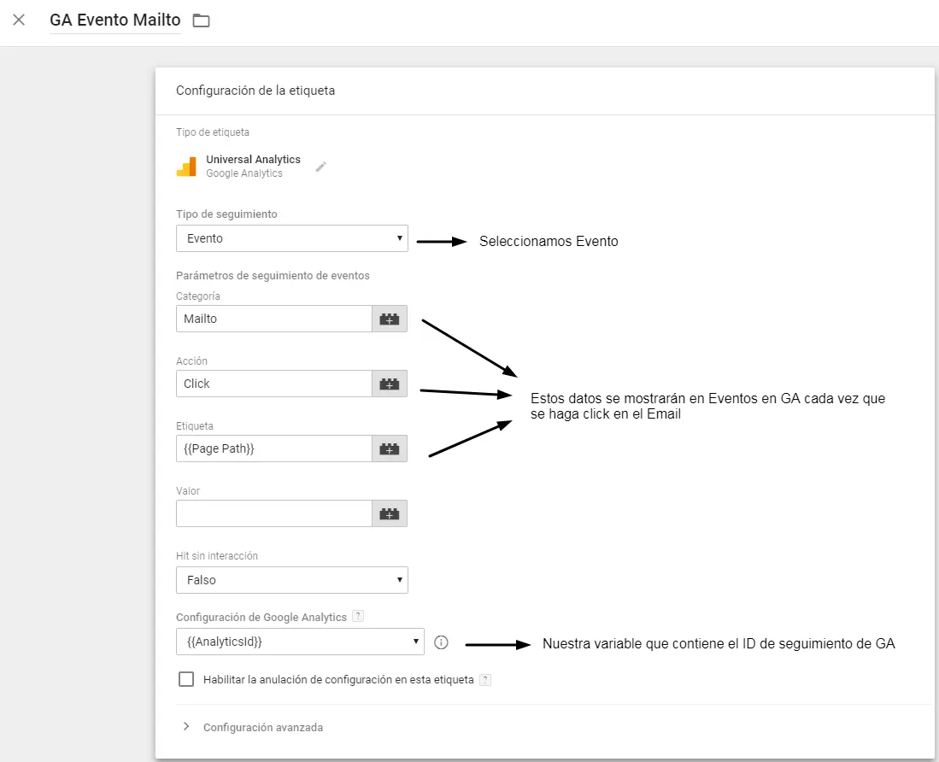This screenshot has height=762, width=939.
Task: Open the Hit sin interacción dropdown
Action: tap(291, 580)
